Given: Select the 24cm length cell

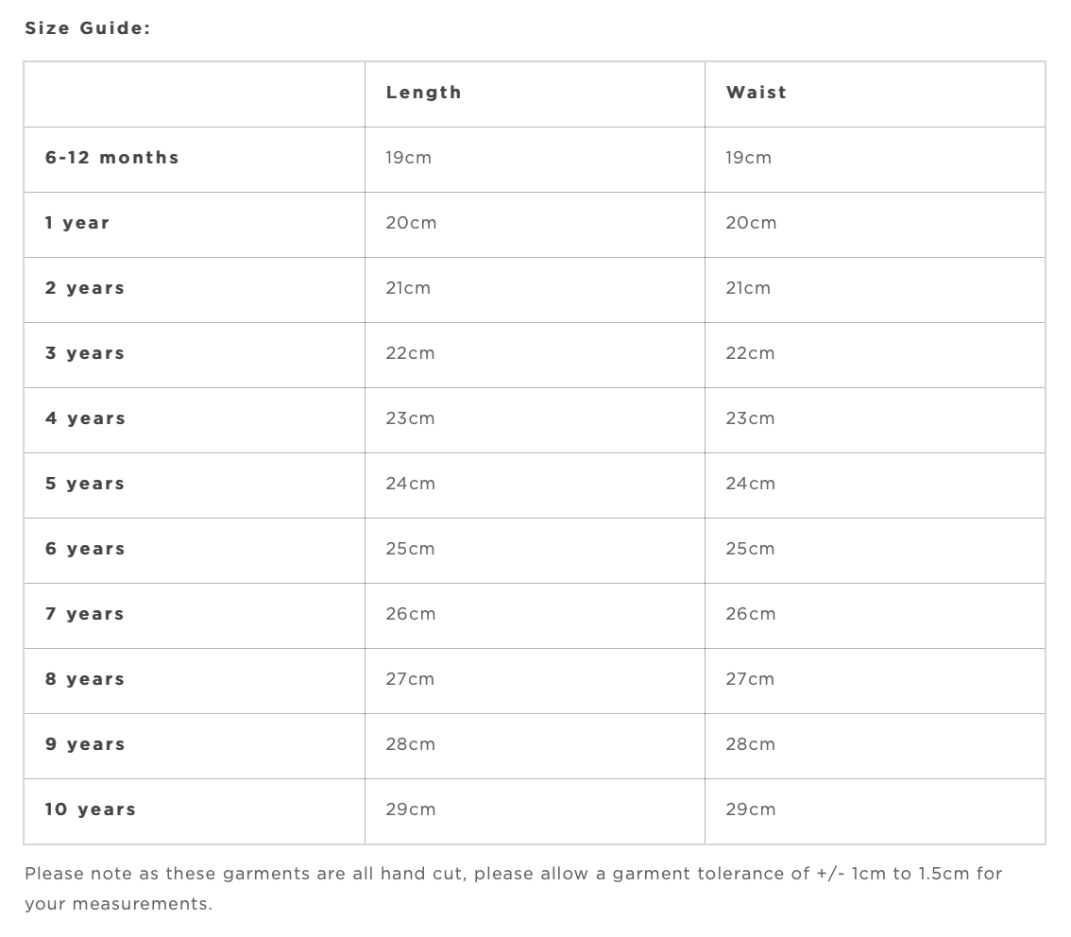Looking at the screenshot, I should coord(410,484).
